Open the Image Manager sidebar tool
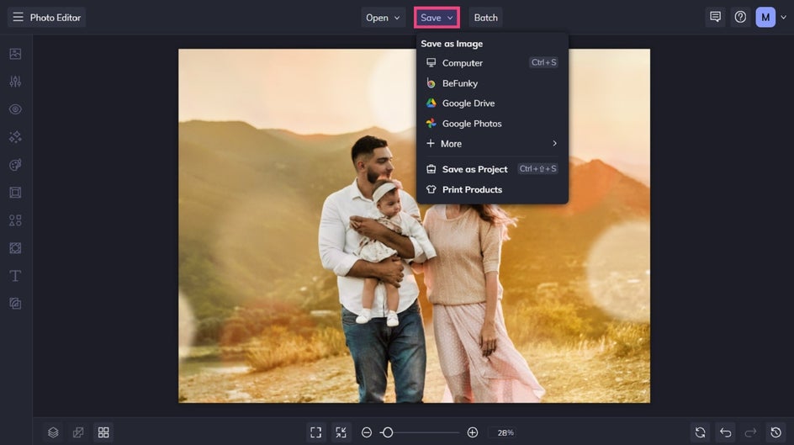Viewport: 794px width, 445px height. pyautogui.click(x=15, y=54)
